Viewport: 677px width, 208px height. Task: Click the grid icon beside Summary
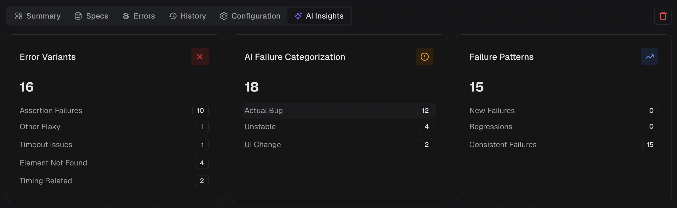pos(19,16)
